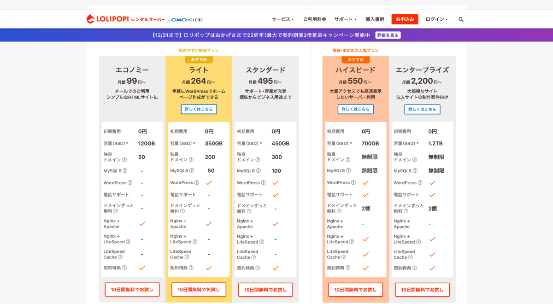Click help icon beside Economy 契約特典
Viewport: 553px width, 304px height.
coord(124,268)
